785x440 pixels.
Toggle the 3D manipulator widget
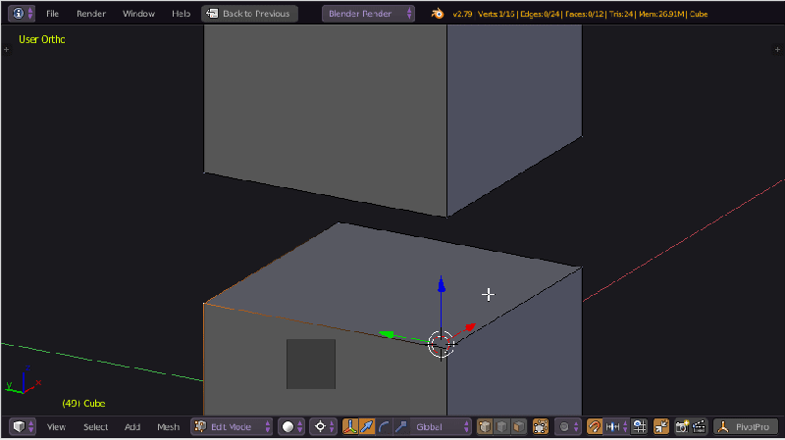[350, 426]
